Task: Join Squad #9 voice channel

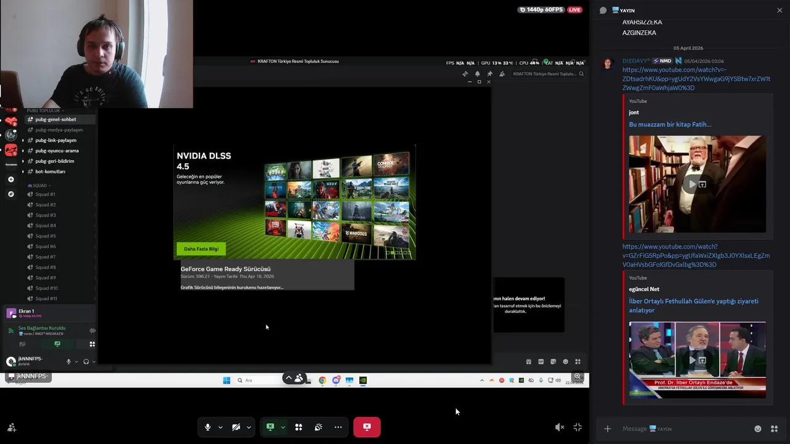Action: point(45,278)
